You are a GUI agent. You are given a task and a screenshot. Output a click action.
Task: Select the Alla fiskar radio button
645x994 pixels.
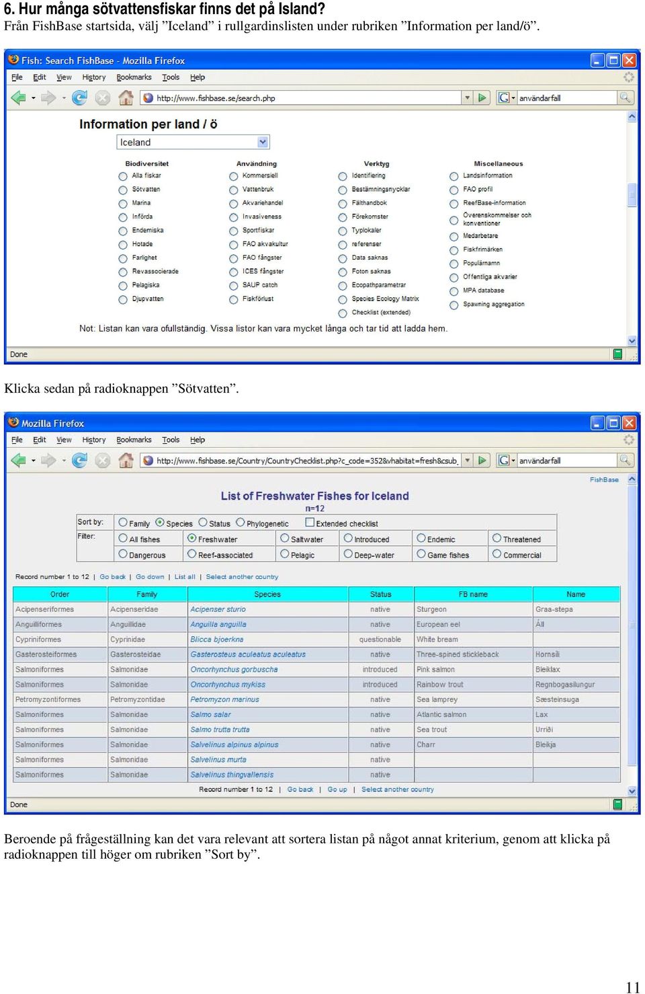[123, 176]
